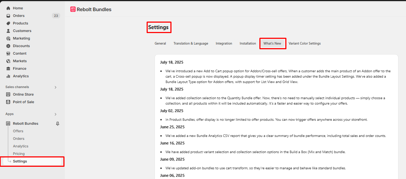Click the Orders inbox icon

(x=8, y=16)
